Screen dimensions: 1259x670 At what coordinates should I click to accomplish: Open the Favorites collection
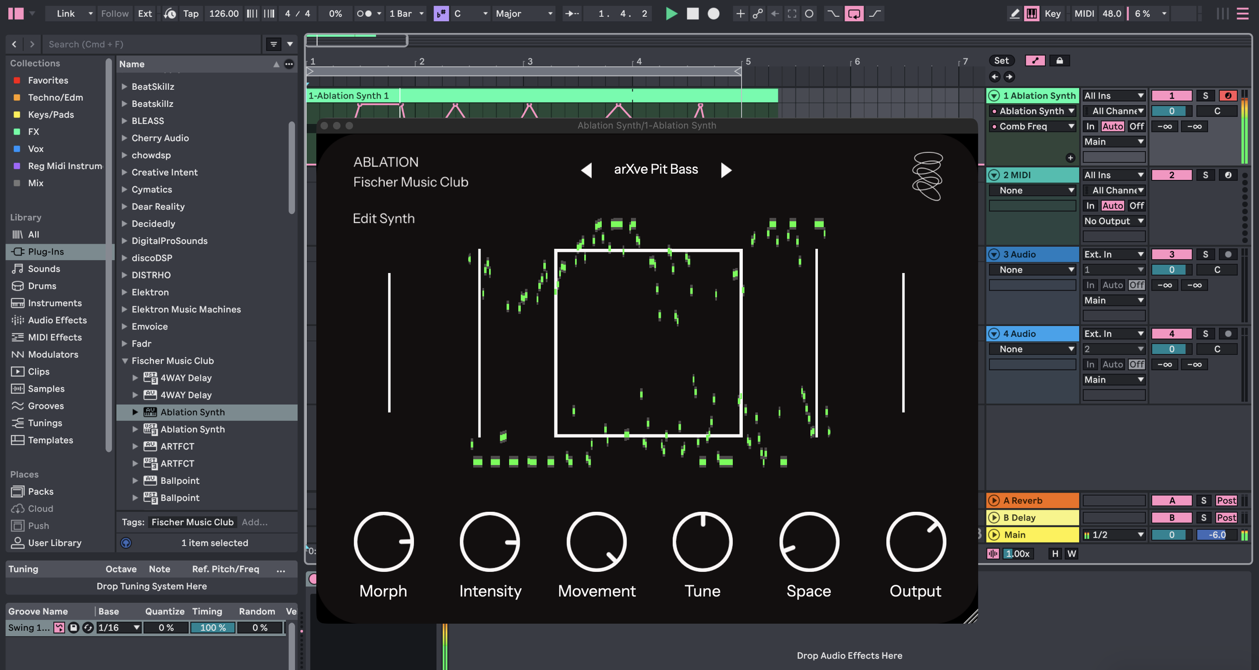tap(48, 80)
